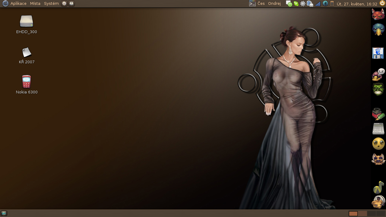
Task: Switch to the second workspace
Action: tap(362, 214)
